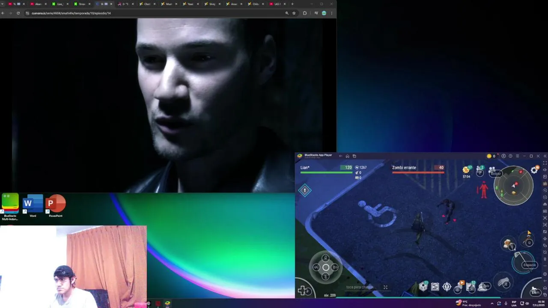Switch to the 'Chor' browser tab

(x=147, y=4)
